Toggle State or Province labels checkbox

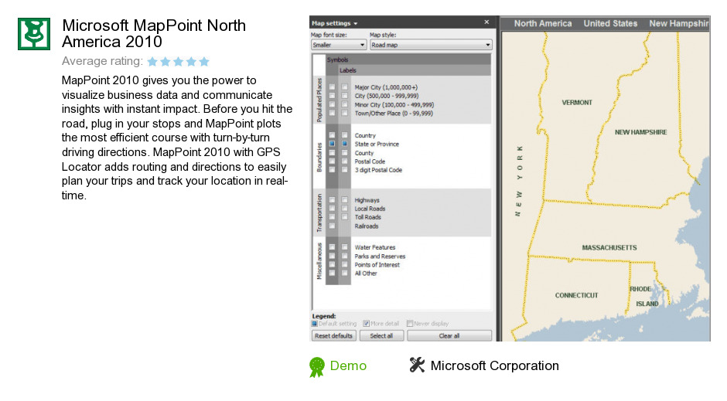point(344,144)
